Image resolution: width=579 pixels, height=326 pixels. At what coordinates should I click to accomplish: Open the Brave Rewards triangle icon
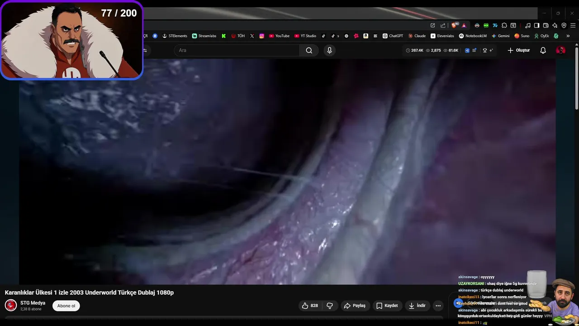click(x=464, y=26)
